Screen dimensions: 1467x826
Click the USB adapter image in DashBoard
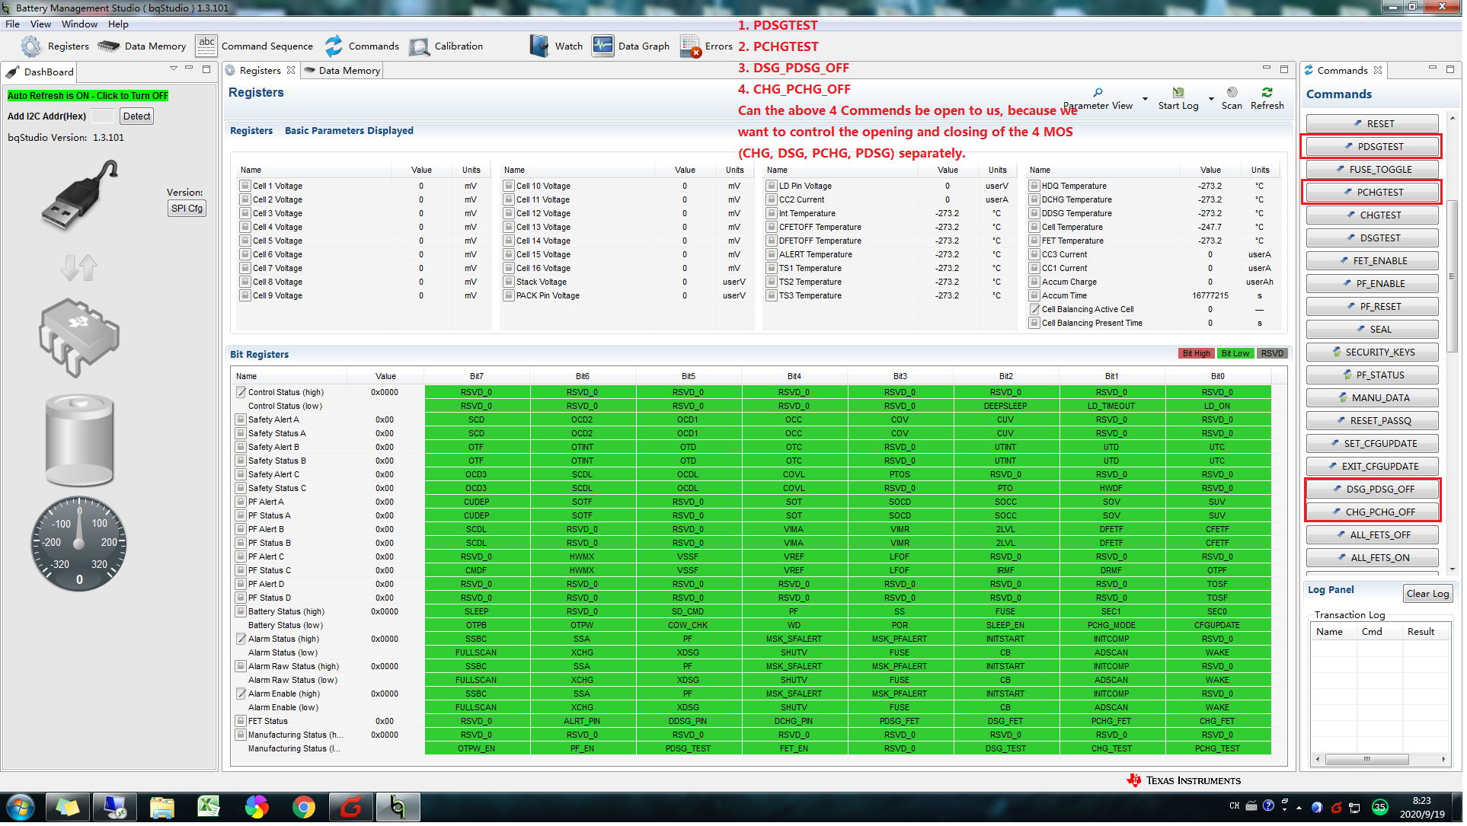tap(80, 196)
